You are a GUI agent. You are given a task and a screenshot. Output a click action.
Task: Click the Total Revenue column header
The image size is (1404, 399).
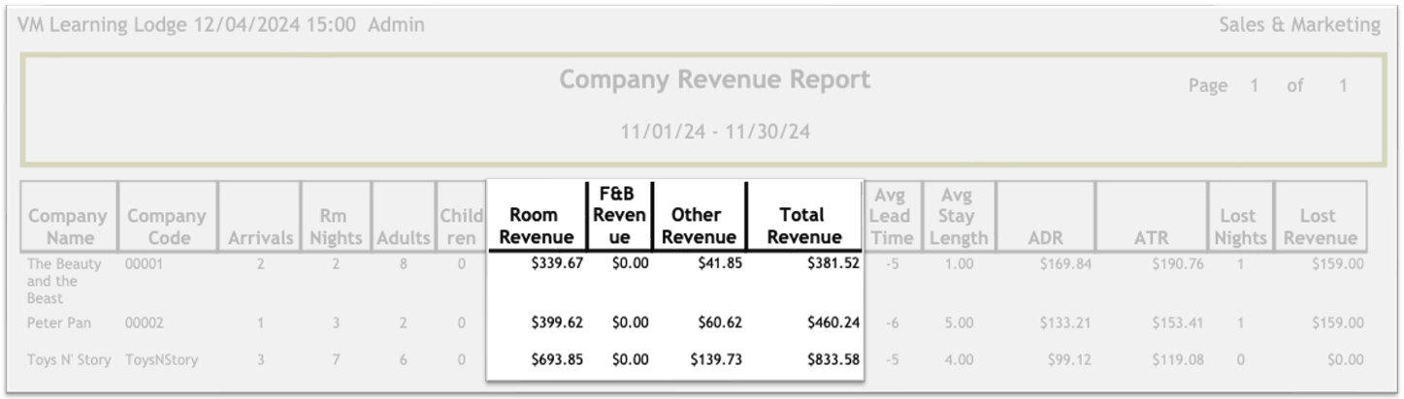click(x=802, y=226)
